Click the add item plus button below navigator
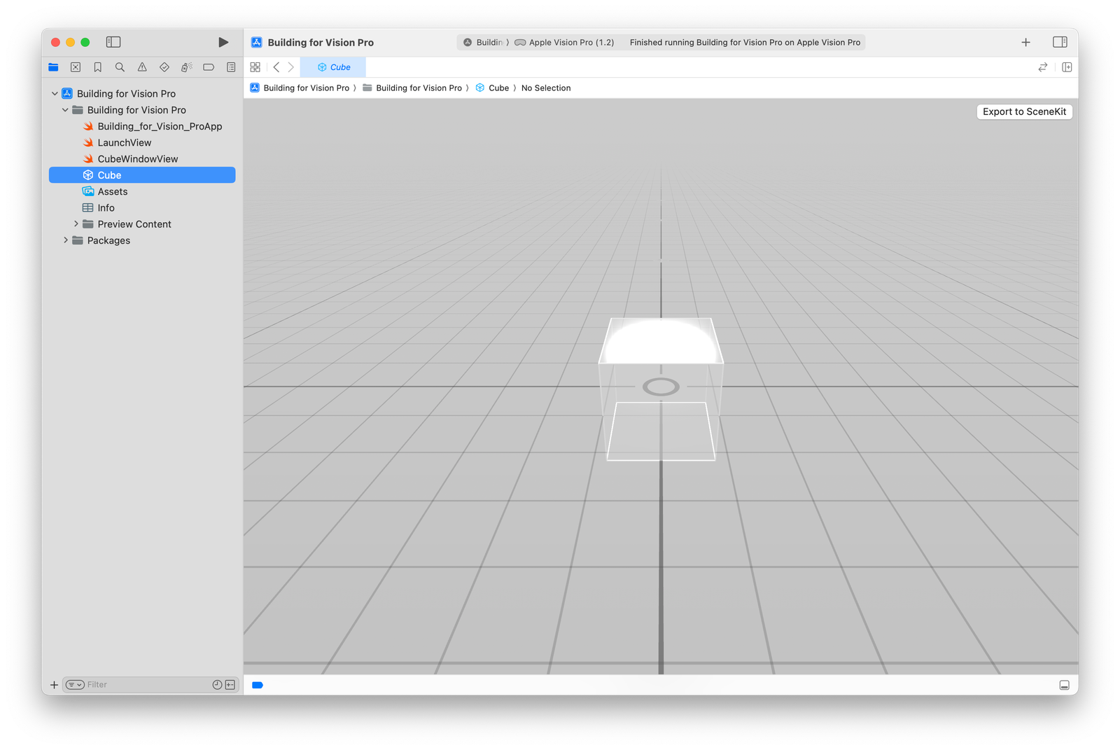This screenshot has height=750, width=1120. pos(54,684)
